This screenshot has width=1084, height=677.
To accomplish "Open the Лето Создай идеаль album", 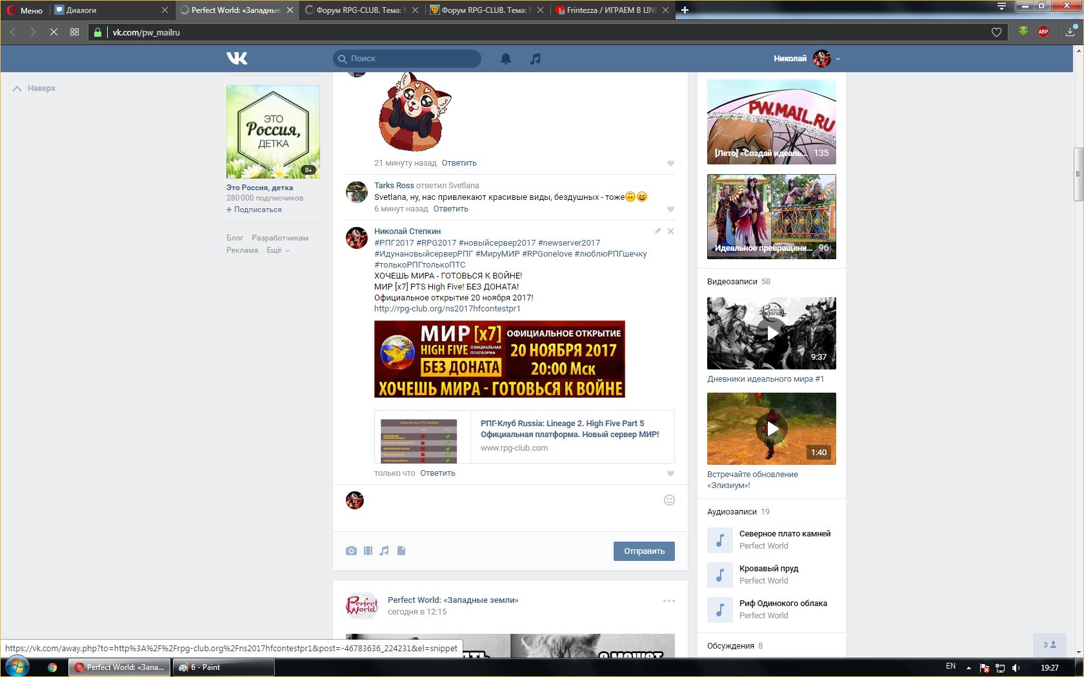I will coord(772,122).
